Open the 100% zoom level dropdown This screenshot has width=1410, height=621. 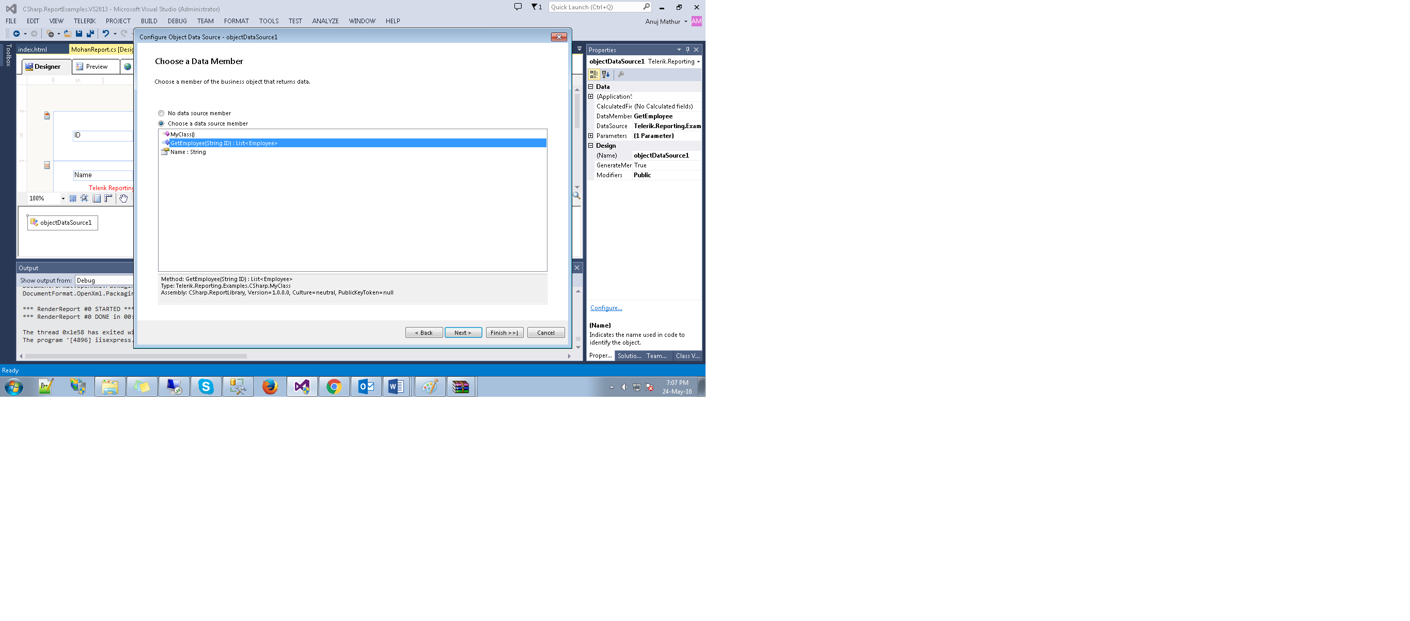click(63, 199)
